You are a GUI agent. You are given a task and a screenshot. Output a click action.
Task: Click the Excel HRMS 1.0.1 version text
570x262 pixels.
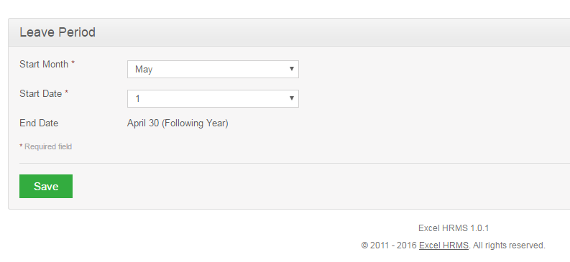coord(454,228)
